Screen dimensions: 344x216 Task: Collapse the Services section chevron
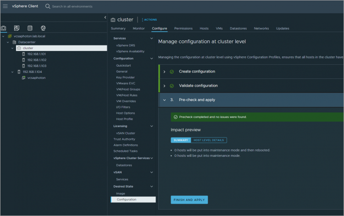[151, 39]
